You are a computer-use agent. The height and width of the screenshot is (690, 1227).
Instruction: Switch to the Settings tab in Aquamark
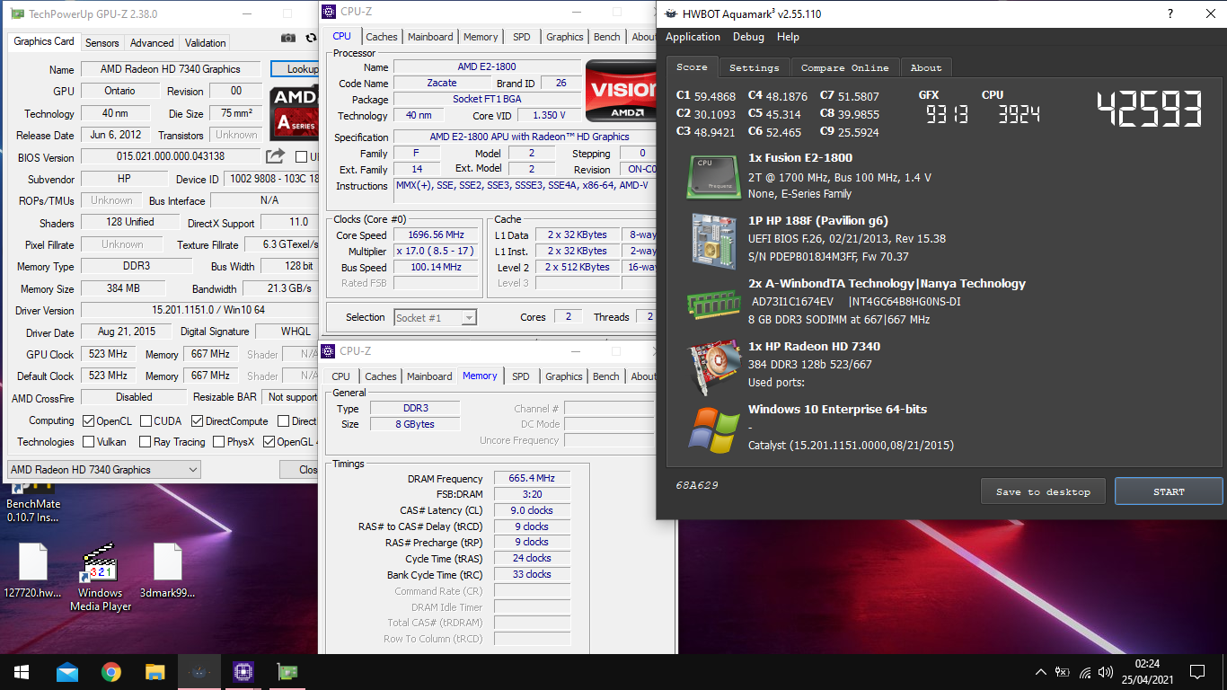coord(754,67)
